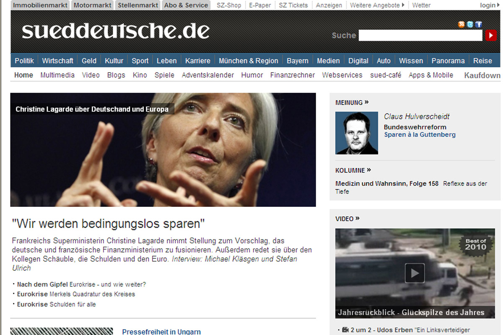Open the headline Wir werden bedingungslos sparen
This screenshot has height=335, width=503.
(x=108, y=223)
